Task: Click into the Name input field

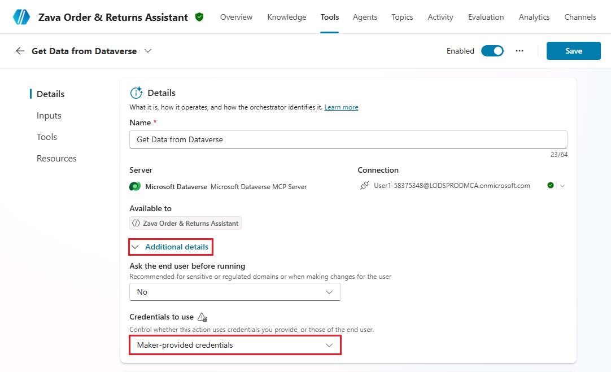Action: coord(348,139)
